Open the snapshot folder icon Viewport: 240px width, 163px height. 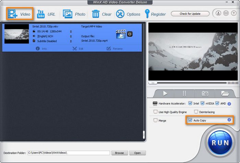click(225, 93)
